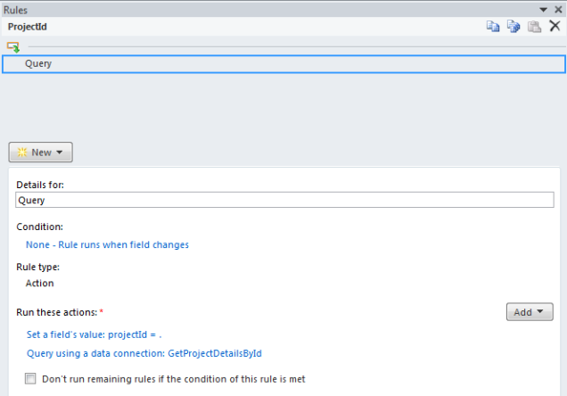Click the "Don't run remaining rules" label text

point(174,379)
